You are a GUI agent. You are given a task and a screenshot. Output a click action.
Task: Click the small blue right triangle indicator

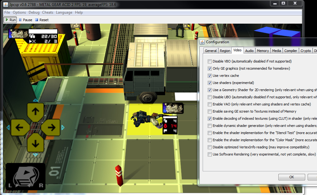(63, 128)
